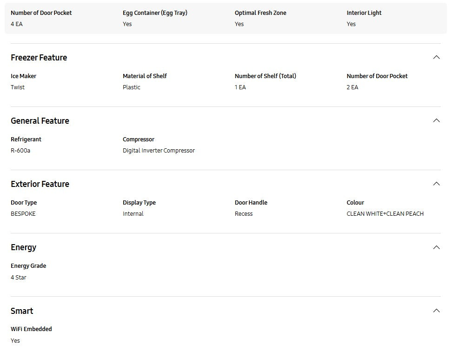453x352 pixels.
Task: Collapse General Feature section with chevron arrow
Action: click(436, 120)
